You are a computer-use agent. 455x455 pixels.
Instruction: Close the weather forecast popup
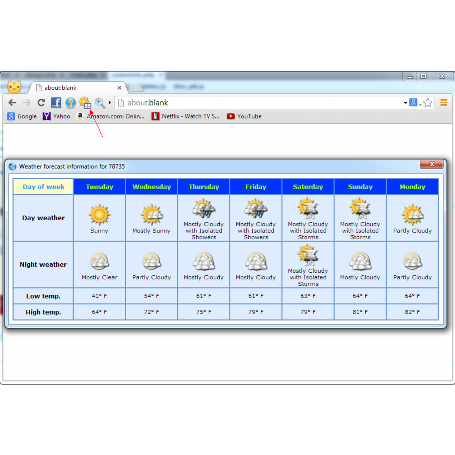[432, 164]
